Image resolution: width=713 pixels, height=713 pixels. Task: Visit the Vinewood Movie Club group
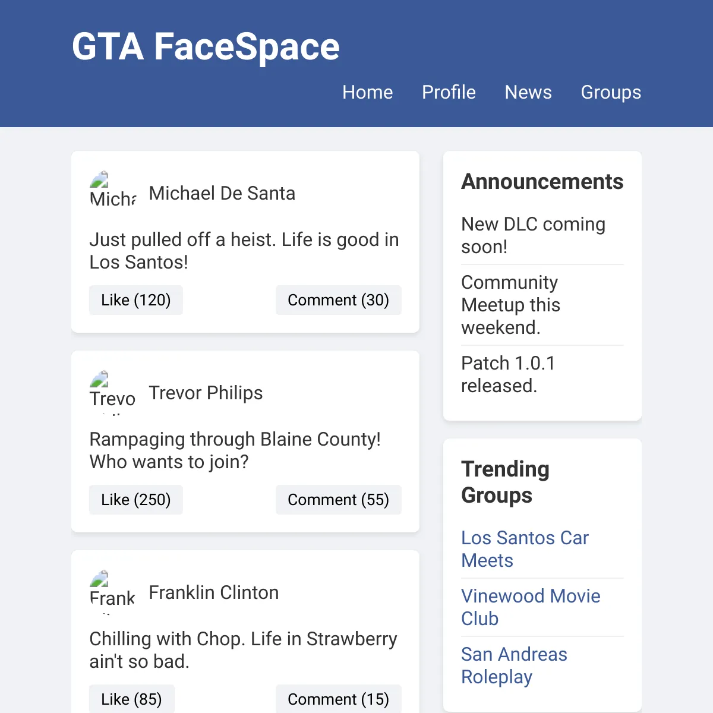tap(531, 607)
